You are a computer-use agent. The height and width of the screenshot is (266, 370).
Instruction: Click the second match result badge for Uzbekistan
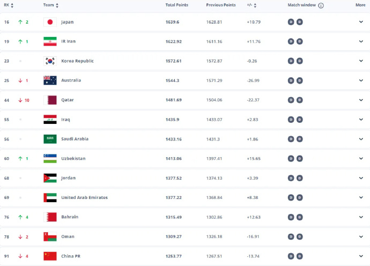pos(300,159)
